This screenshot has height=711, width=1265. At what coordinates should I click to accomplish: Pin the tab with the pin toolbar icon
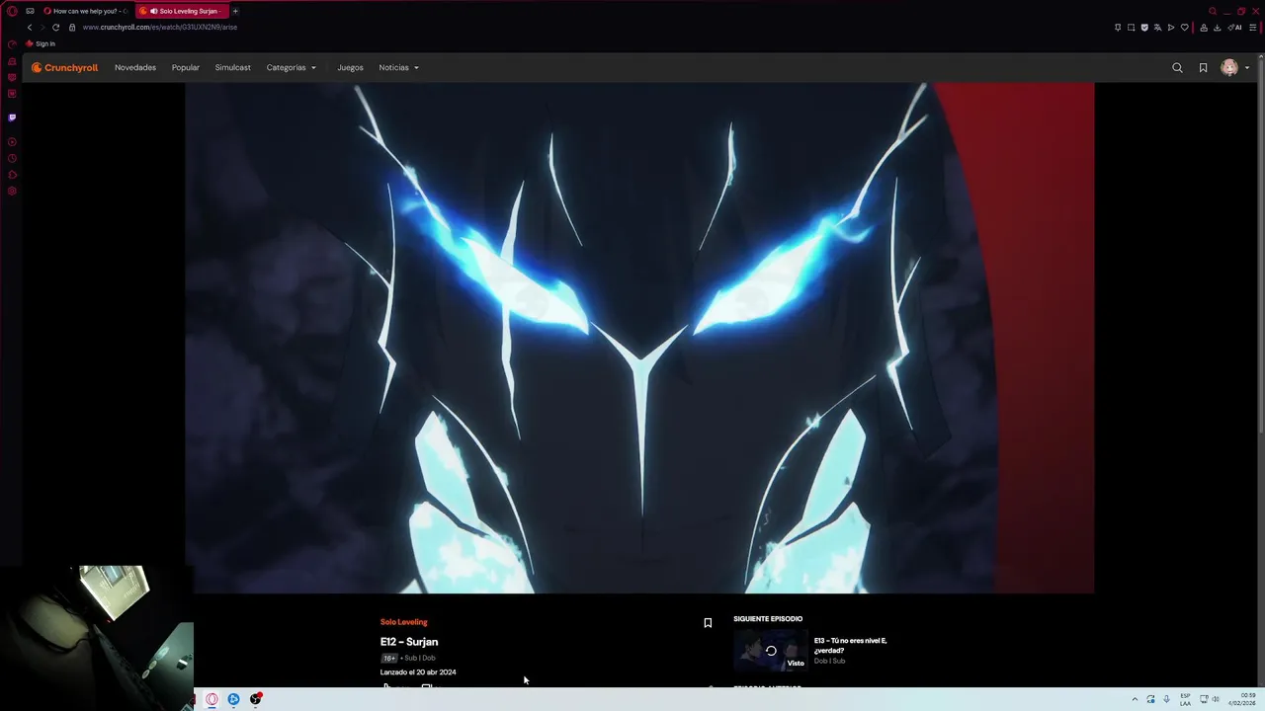click(1118, 28)
